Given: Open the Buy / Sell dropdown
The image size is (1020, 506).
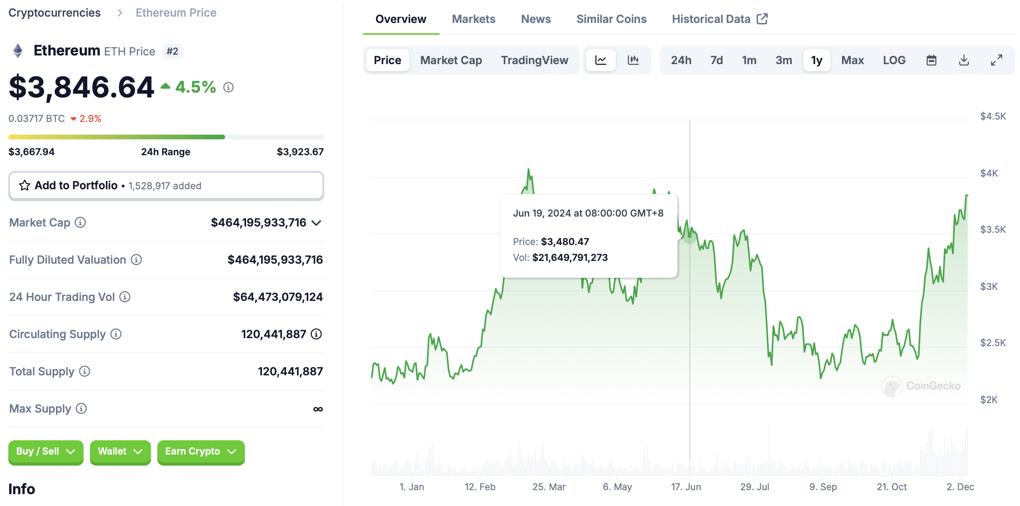Looking at the screenshot, I should coord(46,451).
